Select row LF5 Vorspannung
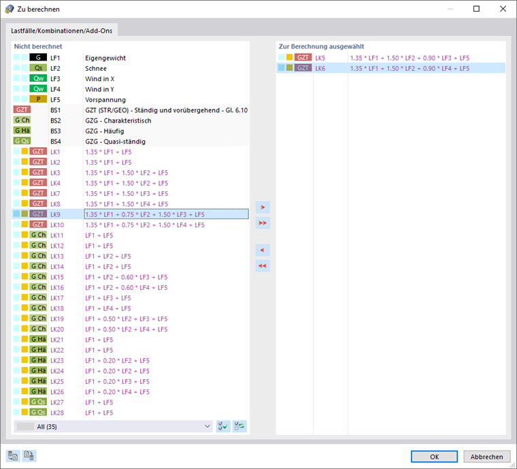The width and height of the screenshot is (517, 469). tap(131, 99)
